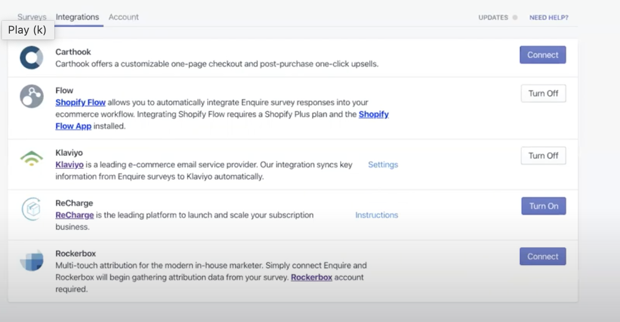Select the Integrations tab
The image size is (620, 322).
(77, 17)
